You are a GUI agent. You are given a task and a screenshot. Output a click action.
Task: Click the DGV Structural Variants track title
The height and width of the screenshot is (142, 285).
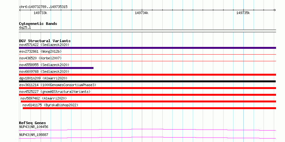pos(45,41)
